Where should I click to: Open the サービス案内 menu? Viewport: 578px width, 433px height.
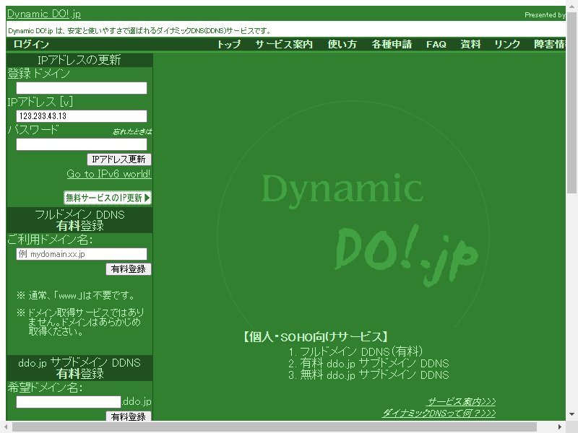click(284, 44)
